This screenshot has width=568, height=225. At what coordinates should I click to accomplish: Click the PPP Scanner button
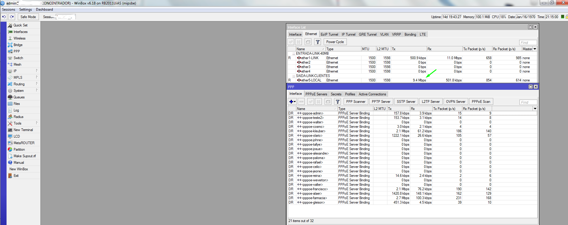356,102
